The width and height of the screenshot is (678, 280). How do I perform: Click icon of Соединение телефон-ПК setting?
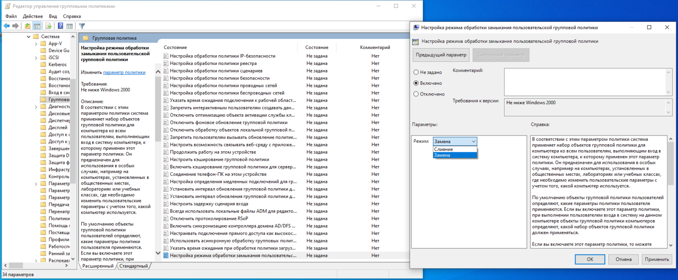(x=166, y=174)
